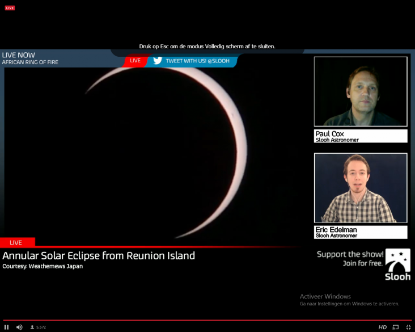
Task: Click Paul Cox name label
Action: (361, 136)
